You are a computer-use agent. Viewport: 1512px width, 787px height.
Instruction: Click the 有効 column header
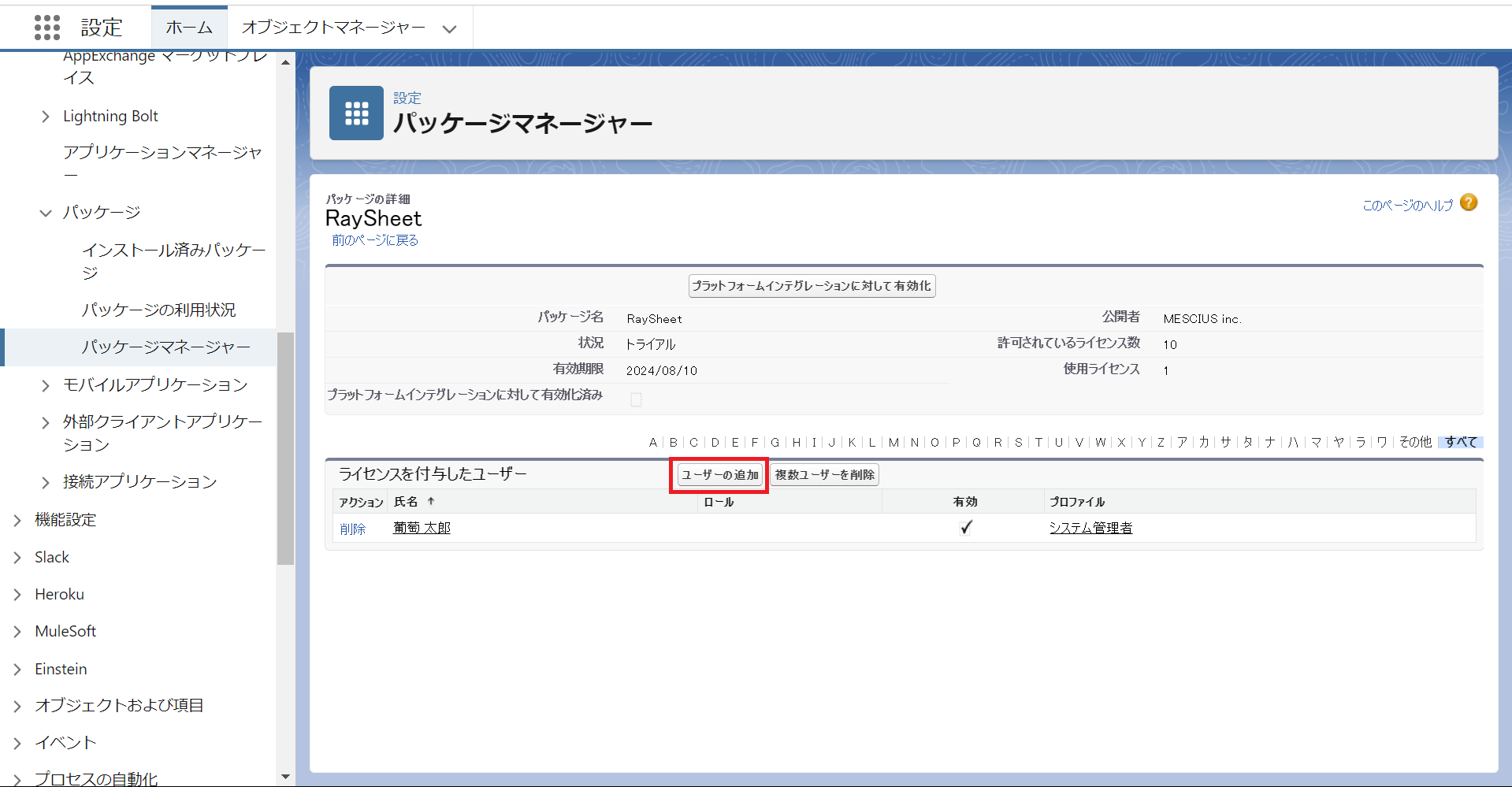click(965, 502)
